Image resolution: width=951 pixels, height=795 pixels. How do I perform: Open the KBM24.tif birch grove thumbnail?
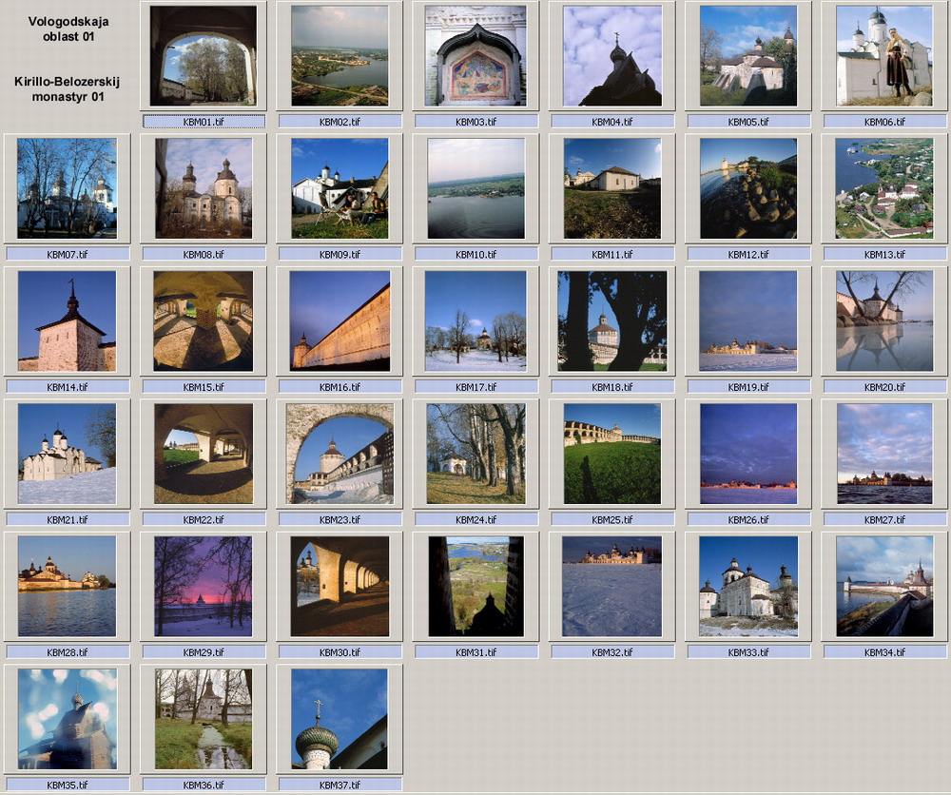click(x=476, y=454)
